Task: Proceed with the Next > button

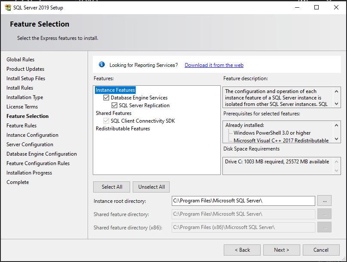Action: click(x=281, y=250)
